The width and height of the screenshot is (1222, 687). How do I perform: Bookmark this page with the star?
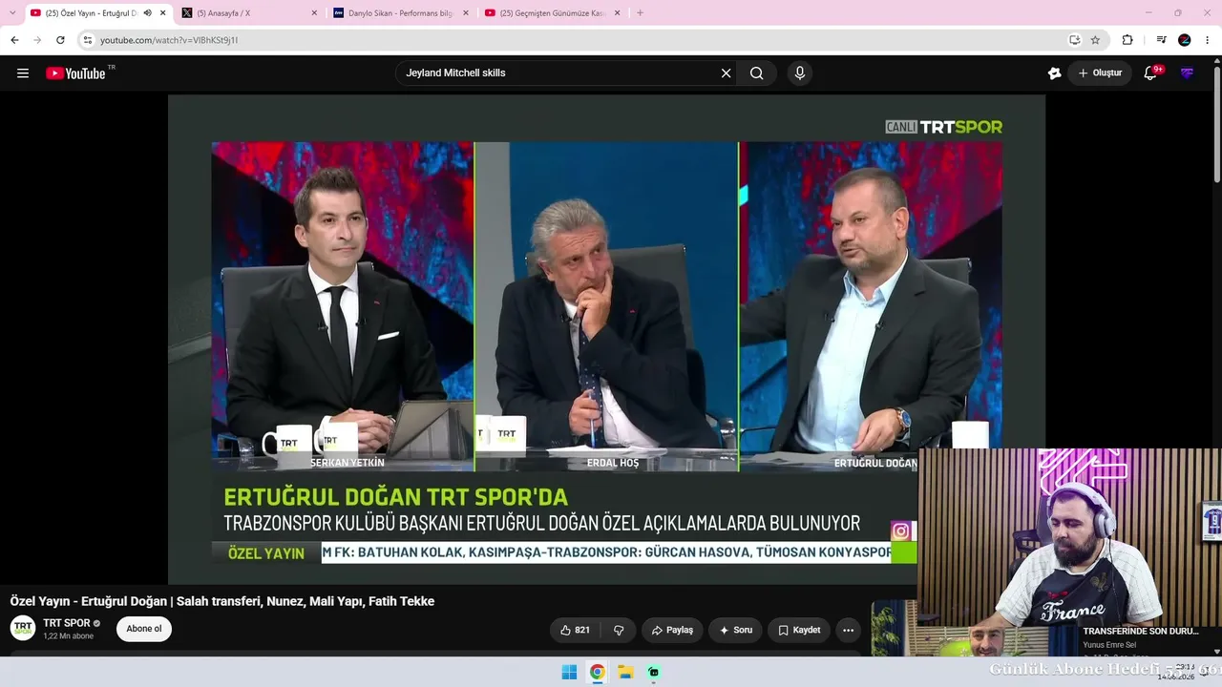1095,40
